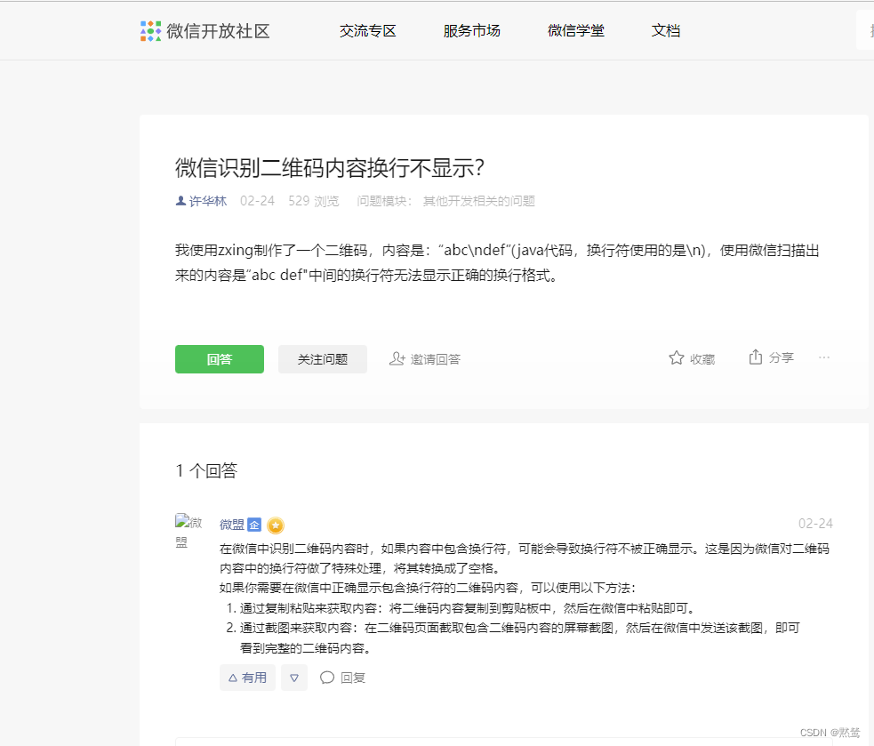This screenshot has height=746, width=874.
Task: Open the three-dots more options menu
Action: click(824, 357)
